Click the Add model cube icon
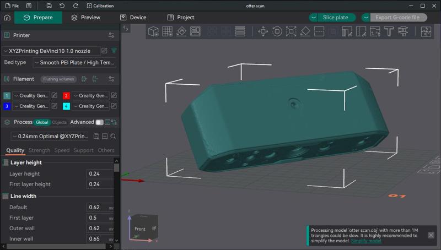Image resolution: width=441 pixels, height=250 pixels. 153,31
